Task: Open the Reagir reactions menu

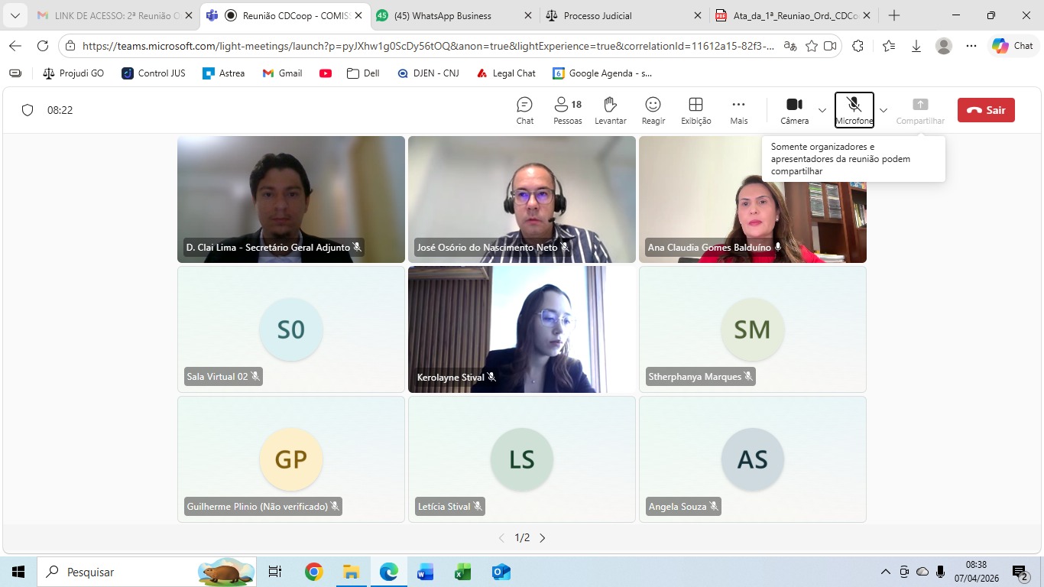Action: point(653,110)
